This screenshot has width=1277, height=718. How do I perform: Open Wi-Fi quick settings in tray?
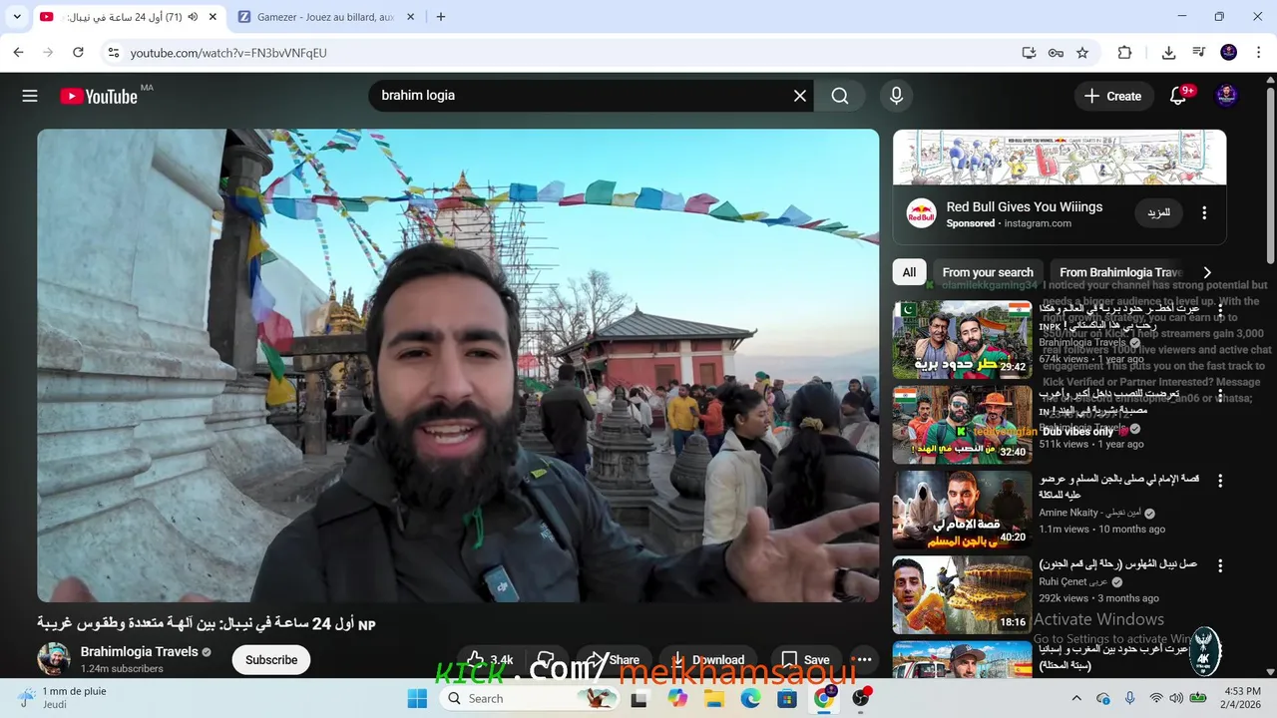tap(1155, 698)
